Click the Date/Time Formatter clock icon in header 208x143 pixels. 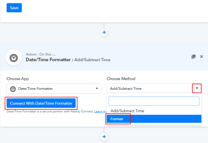click(x=13, y=57)
